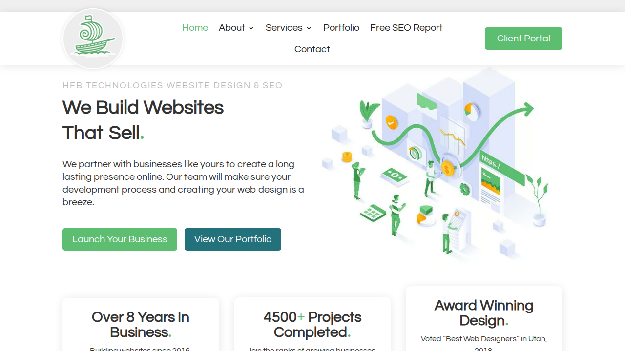Click the green calculator graphic
The height and width of the screenshot is (351, 625).
pyautogui.click(x=373, y=213)
